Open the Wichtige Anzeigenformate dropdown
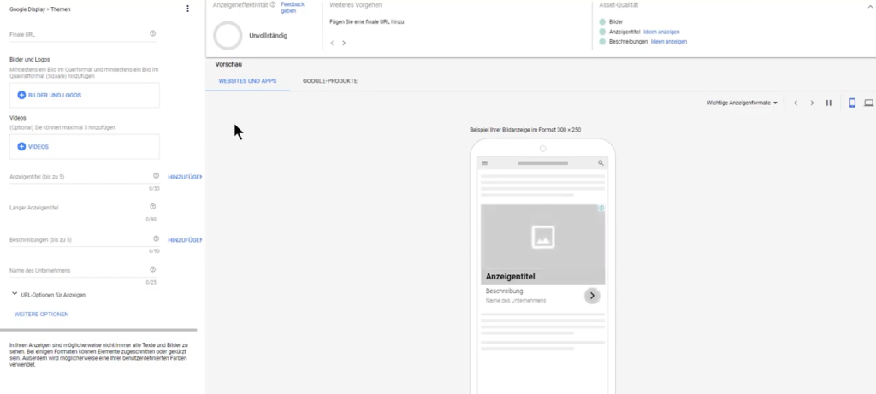 (x=742, y=103)
